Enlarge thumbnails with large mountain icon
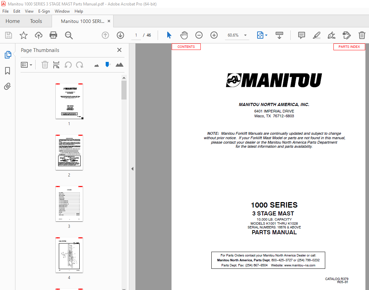Screen dimensions: 369x290 tap(120, 65)
